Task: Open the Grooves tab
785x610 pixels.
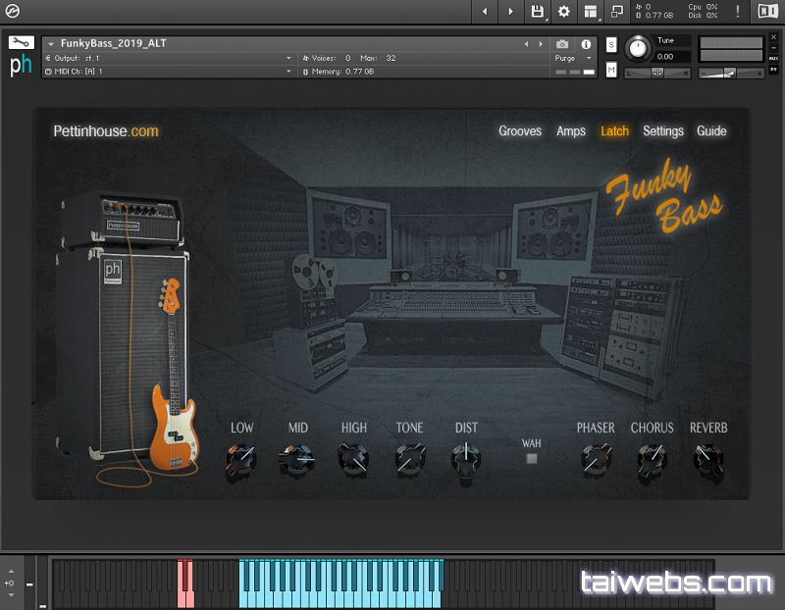Action: coord(519,131)
